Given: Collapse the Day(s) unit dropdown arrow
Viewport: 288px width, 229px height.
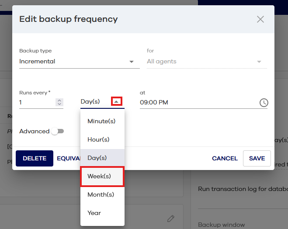Looking at the screenshot, I should (x=116, y=102).
